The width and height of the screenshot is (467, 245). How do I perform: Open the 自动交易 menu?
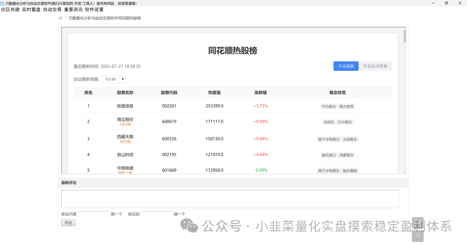pyautogui.click(x=52, y=10)
